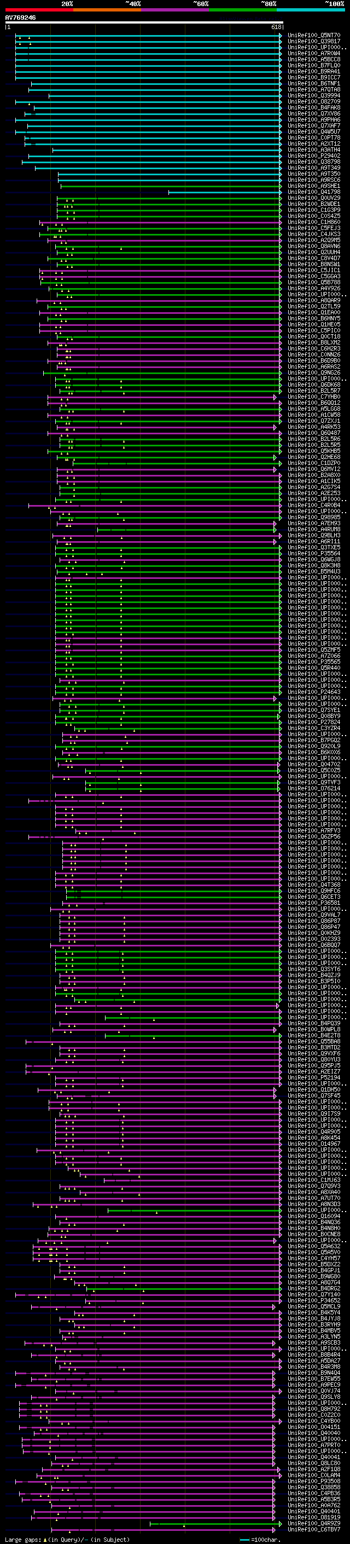Open hit UniRef100_Q5NT70
Screen dimensions: 350x1544
[314, 36]
